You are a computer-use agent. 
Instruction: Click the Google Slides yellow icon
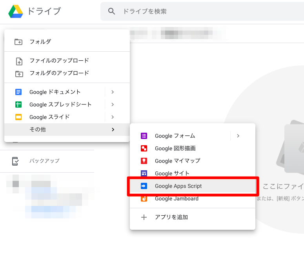(18, 117)
